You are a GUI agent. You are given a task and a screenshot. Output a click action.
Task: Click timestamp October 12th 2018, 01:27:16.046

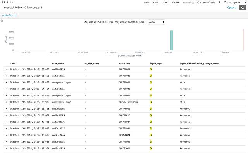click(30, 129)
